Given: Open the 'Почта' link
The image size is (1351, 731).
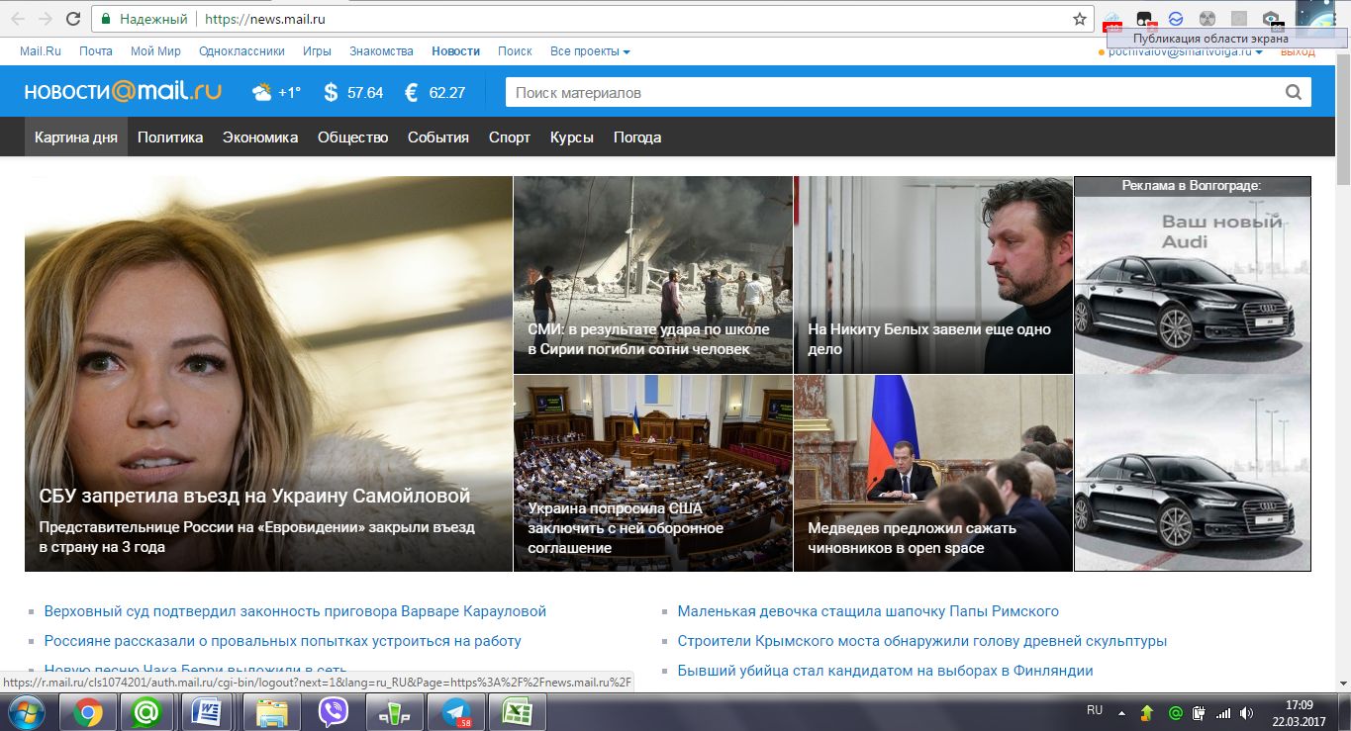Looking at the screenshot, I should (96, 51).
